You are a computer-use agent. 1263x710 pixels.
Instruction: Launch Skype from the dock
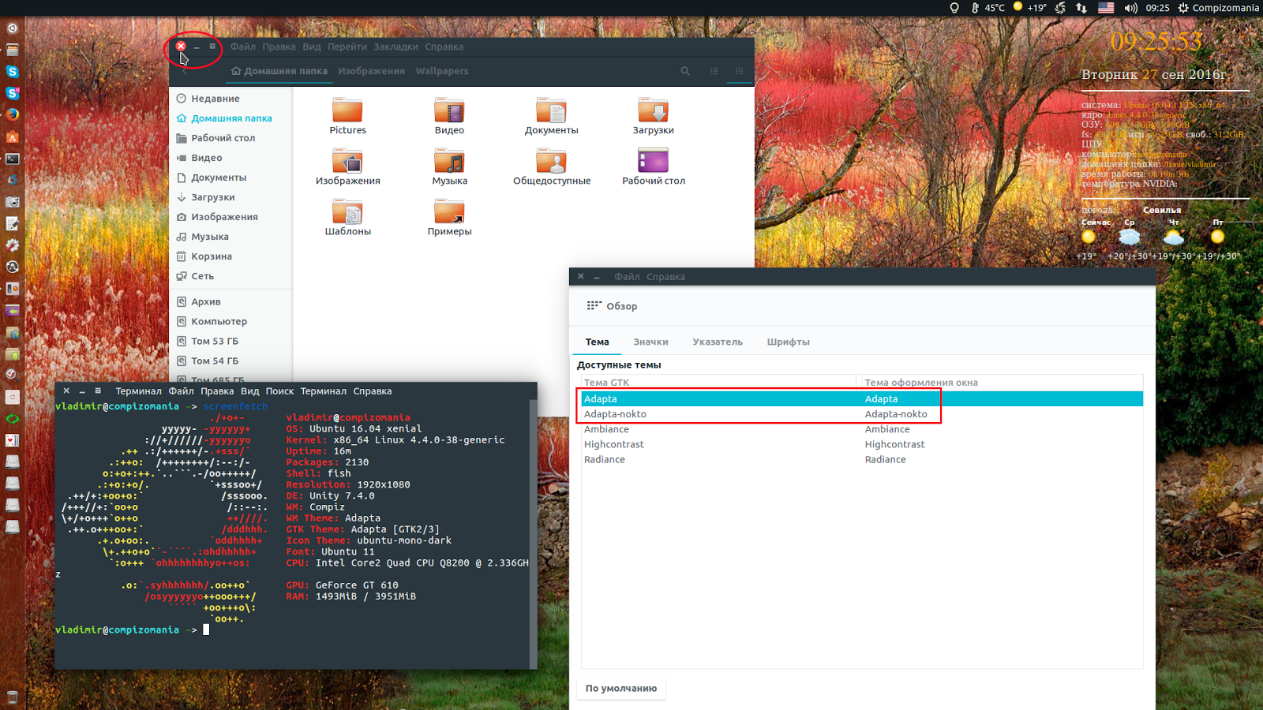[12, 71]
